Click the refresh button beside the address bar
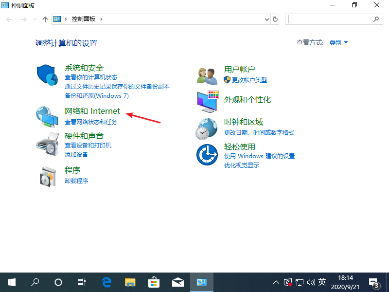This screenshot has height=292, width=389. 275,19
